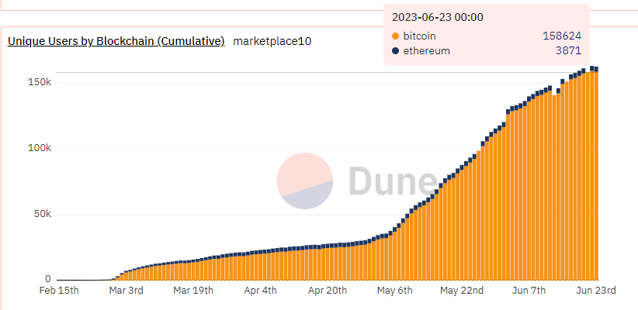Screen dimensions: 638x310
Task: Click the May 6th x-axis label
Action: pos(395,291)
